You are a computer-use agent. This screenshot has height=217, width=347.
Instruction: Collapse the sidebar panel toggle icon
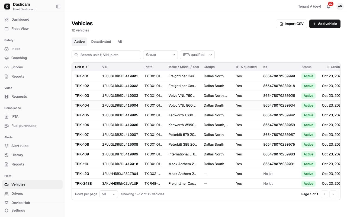(x=58, y=7)
